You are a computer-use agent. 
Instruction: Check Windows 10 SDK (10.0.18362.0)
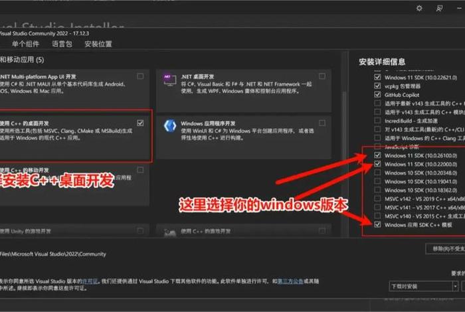(377, 190)
